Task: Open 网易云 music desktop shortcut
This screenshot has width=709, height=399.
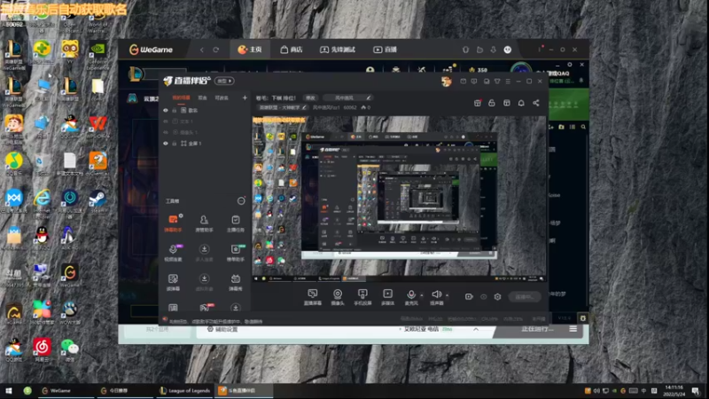Action: pyautogui.click(x=42, y=349)
